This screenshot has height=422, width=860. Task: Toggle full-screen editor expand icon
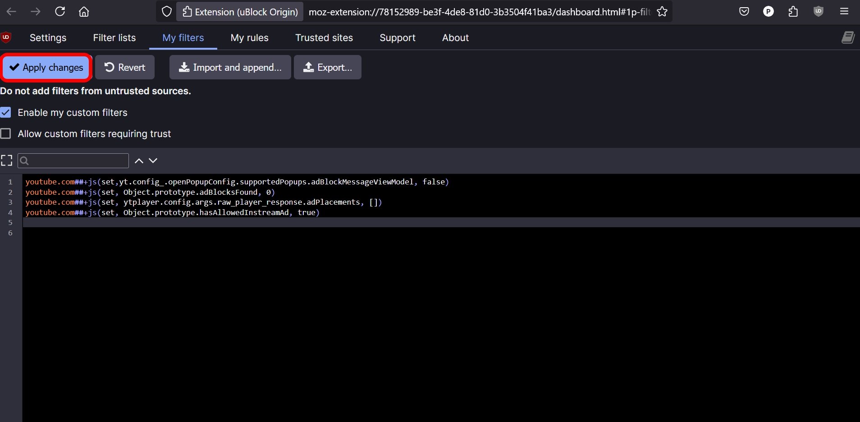[x=6, y=161]
